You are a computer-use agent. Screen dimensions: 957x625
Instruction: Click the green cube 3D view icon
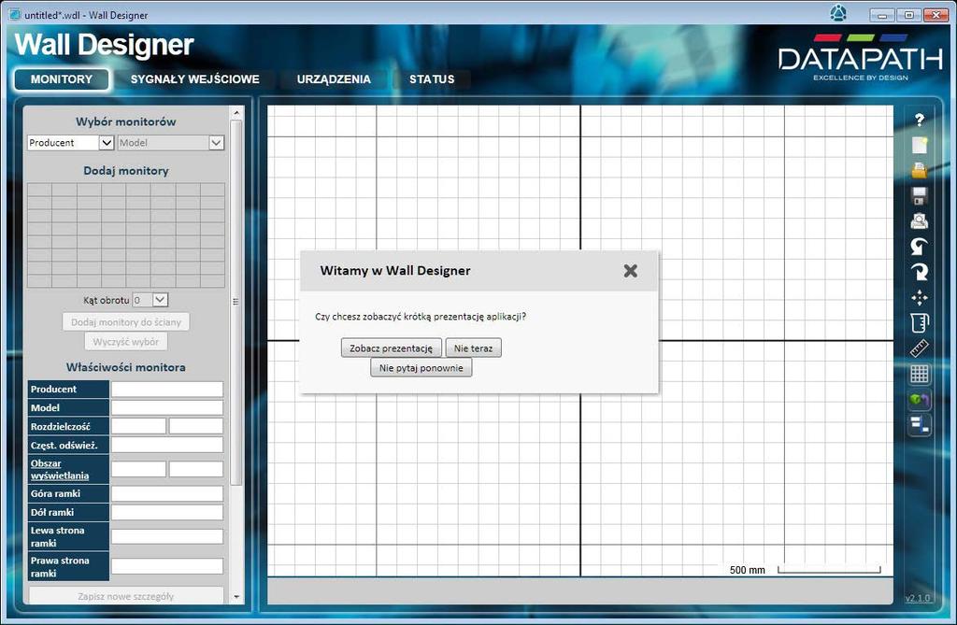point(920,399)
